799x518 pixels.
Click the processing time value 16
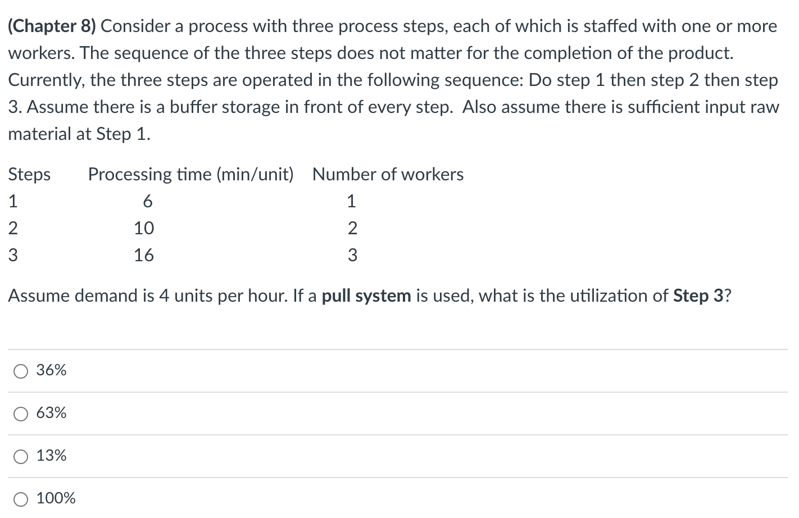tap(144, 255)
